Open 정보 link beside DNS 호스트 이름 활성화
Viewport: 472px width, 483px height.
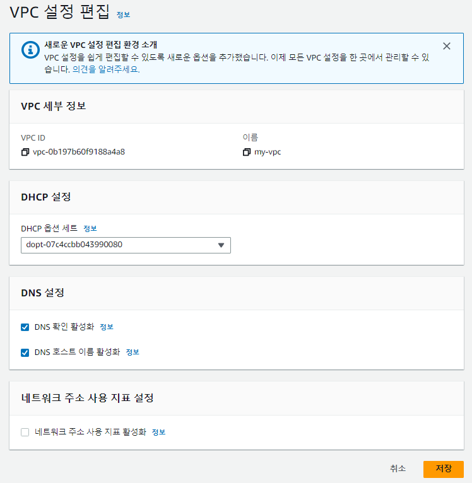[133, 352]
